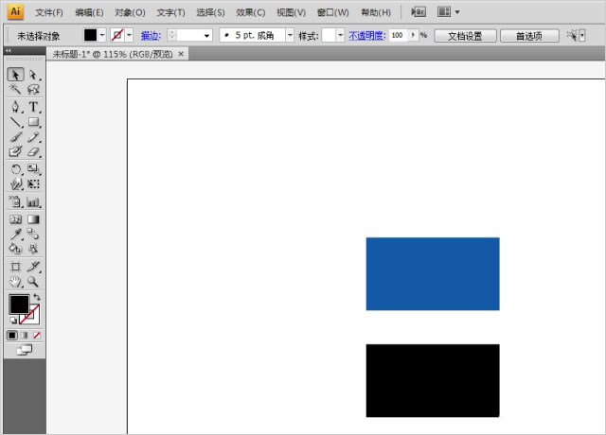Set paint mode to None
Image resolution: width=606 pixels, height=435 pixels.
point(37,335)
